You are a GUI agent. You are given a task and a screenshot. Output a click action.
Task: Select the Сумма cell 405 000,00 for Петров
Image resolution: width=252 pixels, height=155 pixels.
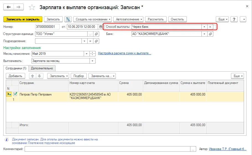coord(130,97)
